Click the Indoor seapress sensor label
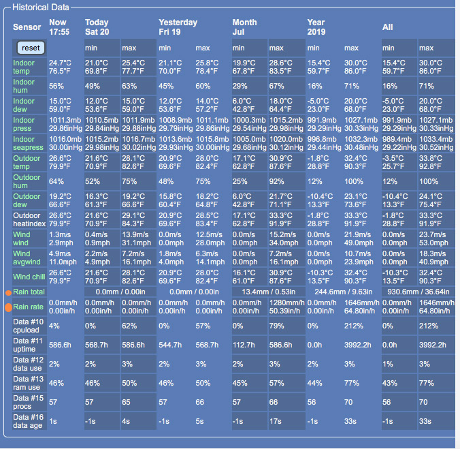The height and width of the screenshot is (449, 460). coord(28,143)
